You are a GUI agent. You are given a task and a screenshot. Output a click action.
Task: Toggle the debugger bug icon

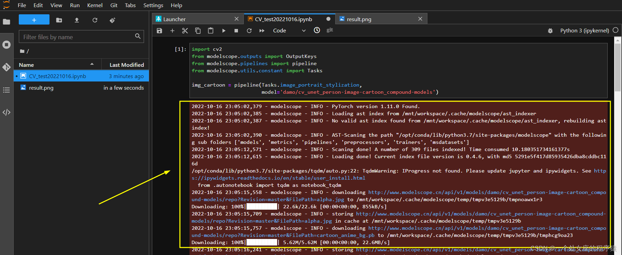pos(550,31)
